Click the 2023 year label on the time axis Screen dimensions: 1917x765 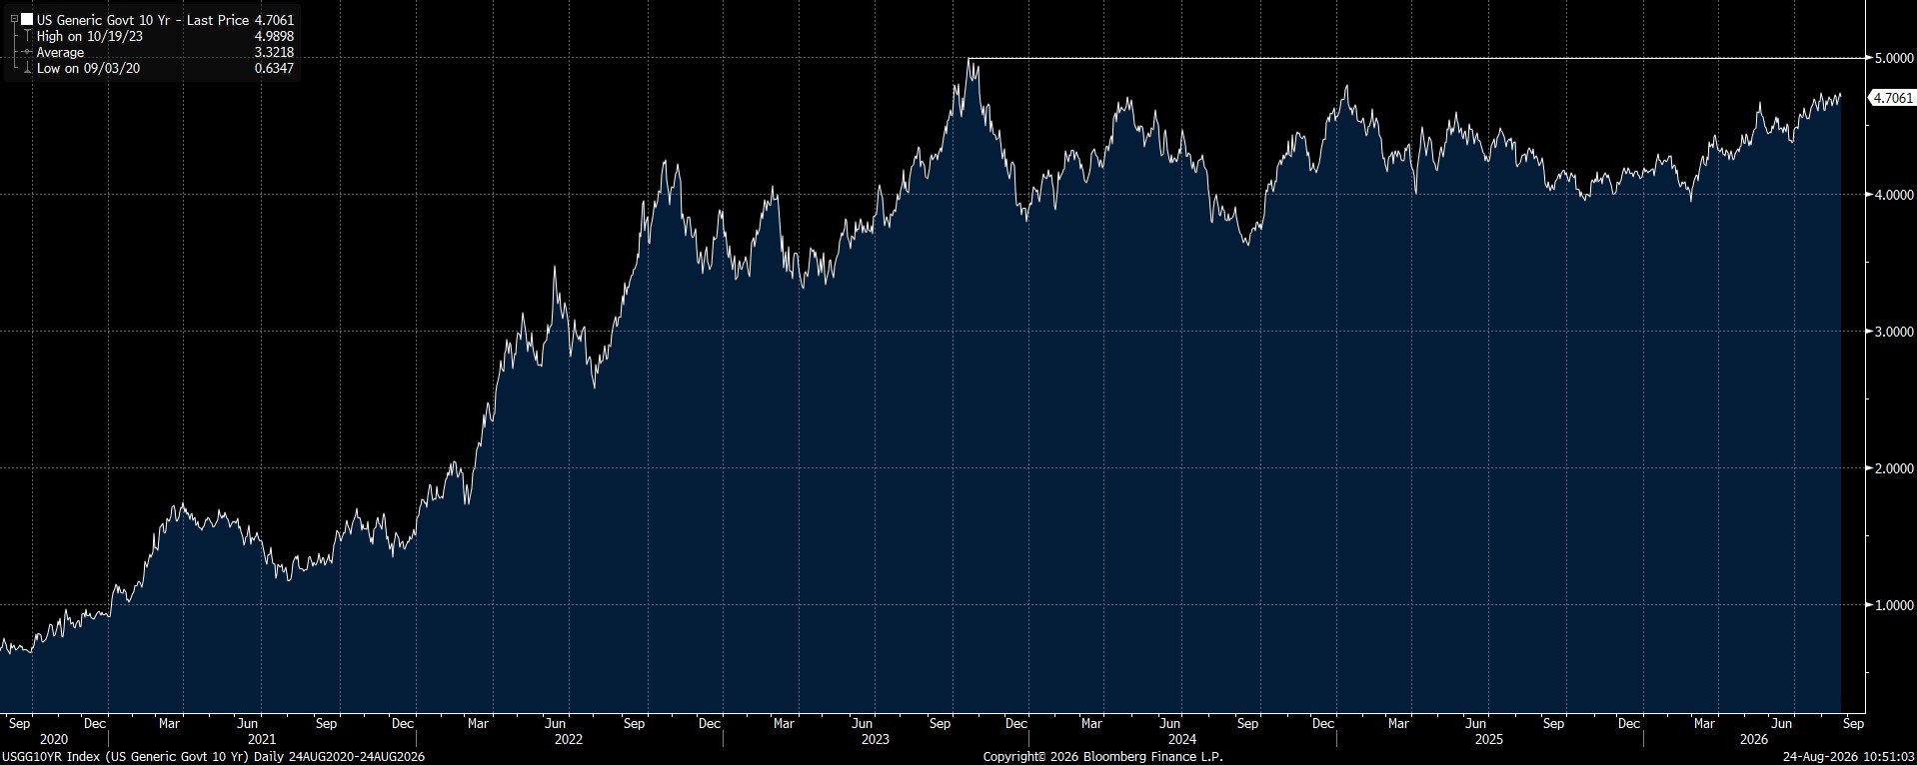tap(875, 740)
